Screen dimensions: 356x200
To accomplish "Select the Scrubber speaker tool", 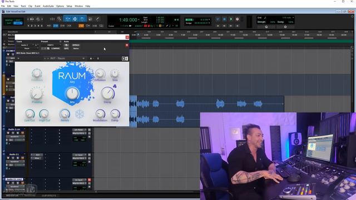I will point(90,19).
